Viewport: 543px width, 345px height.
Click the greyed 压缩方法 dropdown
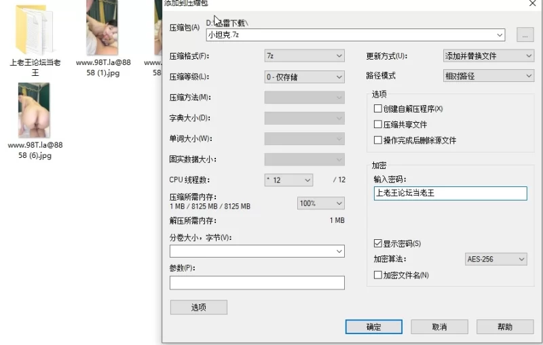[x=304, y=98]
